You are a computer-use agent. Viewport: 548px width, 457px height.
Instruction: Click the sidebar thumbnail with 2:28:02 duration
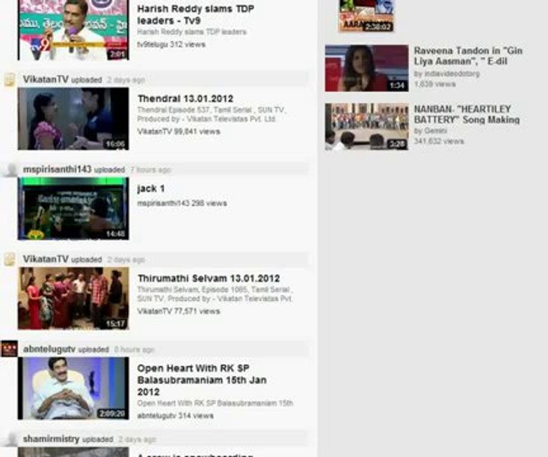[366, 16]
